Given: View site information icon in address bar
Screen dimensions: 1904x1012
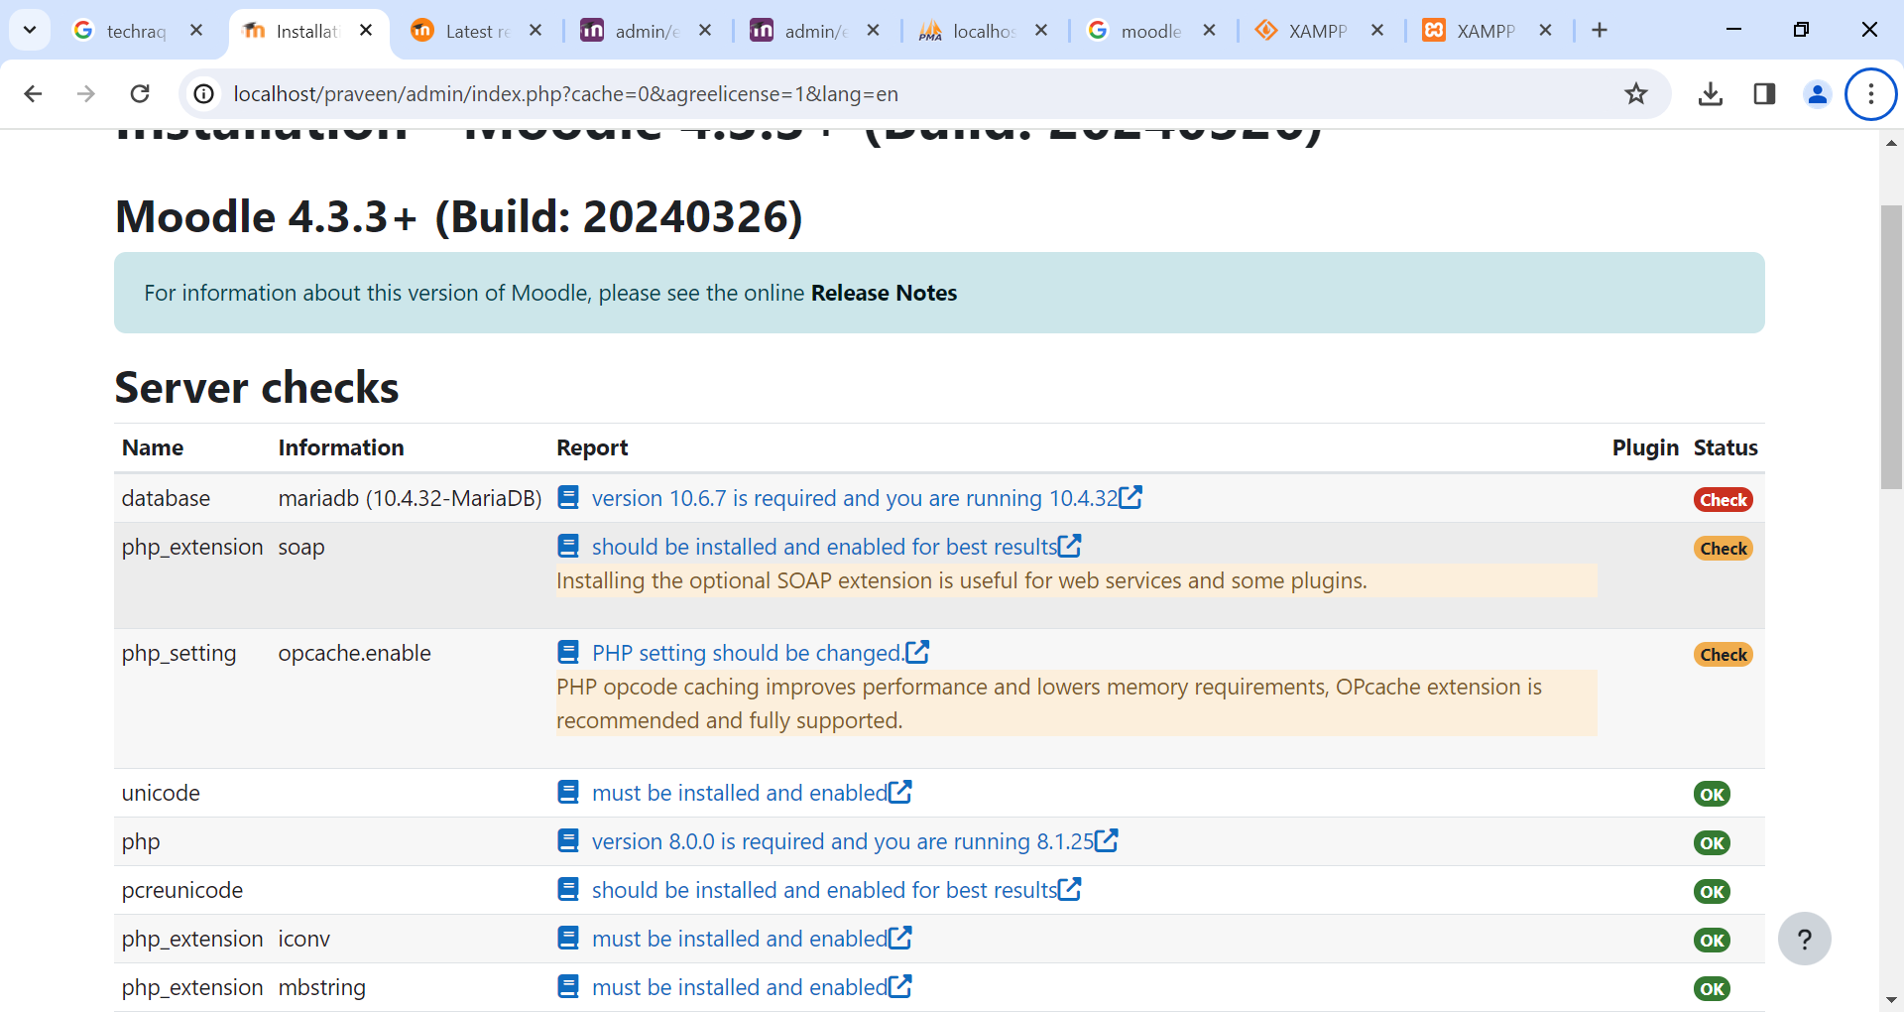Looking at the screenshot, I should tap(203, 93).
